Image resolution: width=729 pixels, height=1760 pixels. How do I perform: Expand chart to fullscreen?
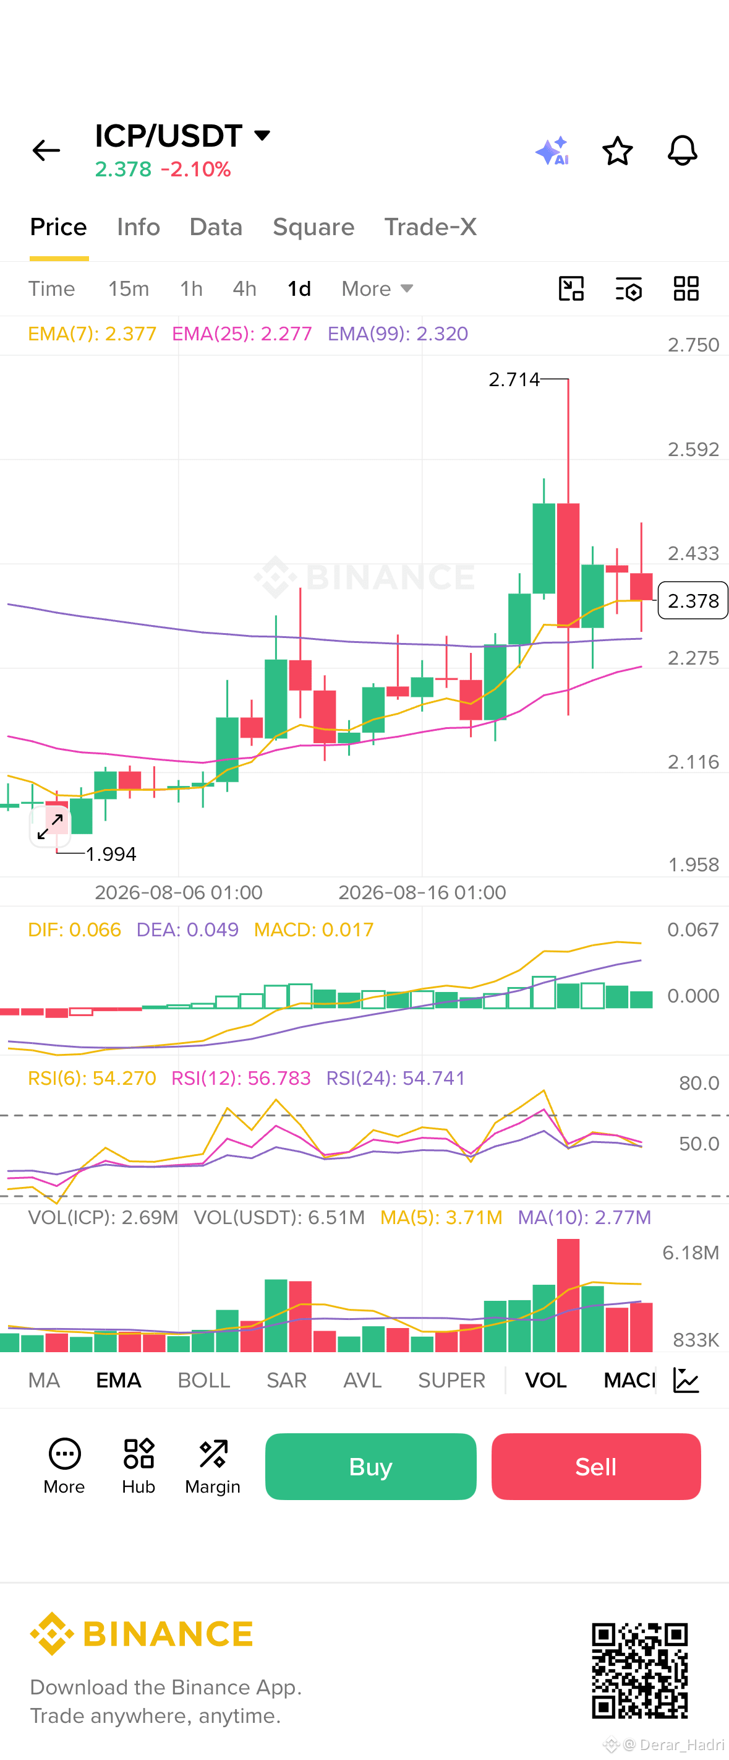[51, 826]
